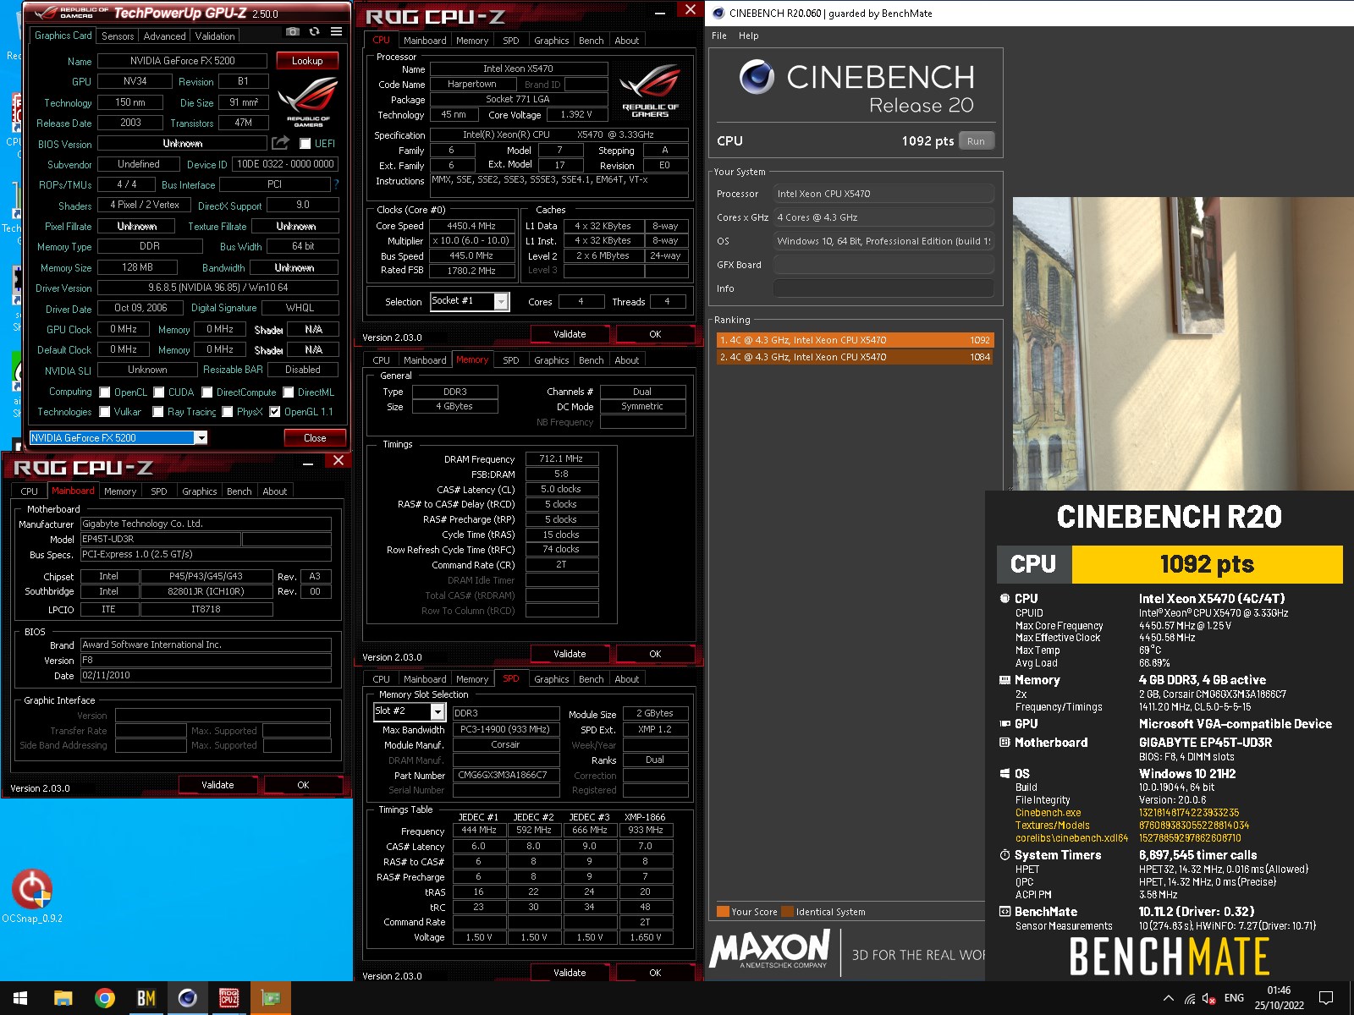Viewport: 1354px width, 1015px height.
Task: Click the ROG logo in GPU-Z
Action: tap(308, 101)
